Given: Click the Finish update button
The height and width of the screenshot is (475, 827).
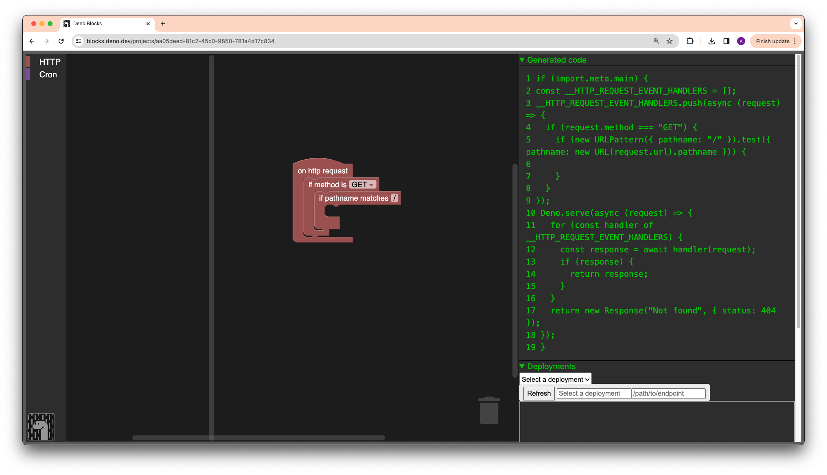Looking at the screenshot, I should tap(773, 41).
